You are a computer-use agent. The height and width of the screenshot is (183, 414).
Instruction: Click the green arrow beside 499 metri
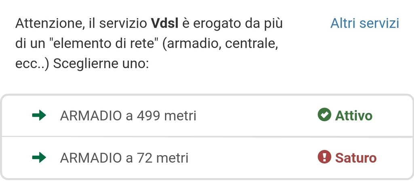(x=39, y=116)
